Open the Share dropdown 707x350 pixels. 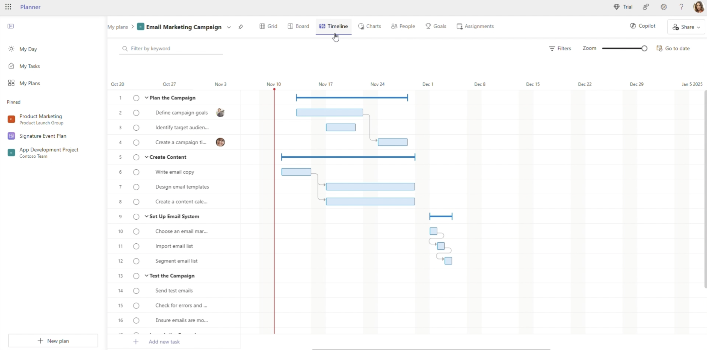(686, 27)
